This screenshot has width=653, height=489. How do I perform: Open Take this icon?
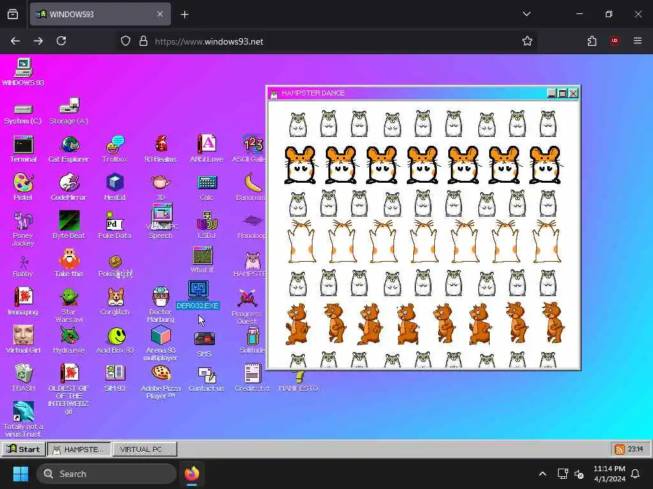click(x=69, y=263)
